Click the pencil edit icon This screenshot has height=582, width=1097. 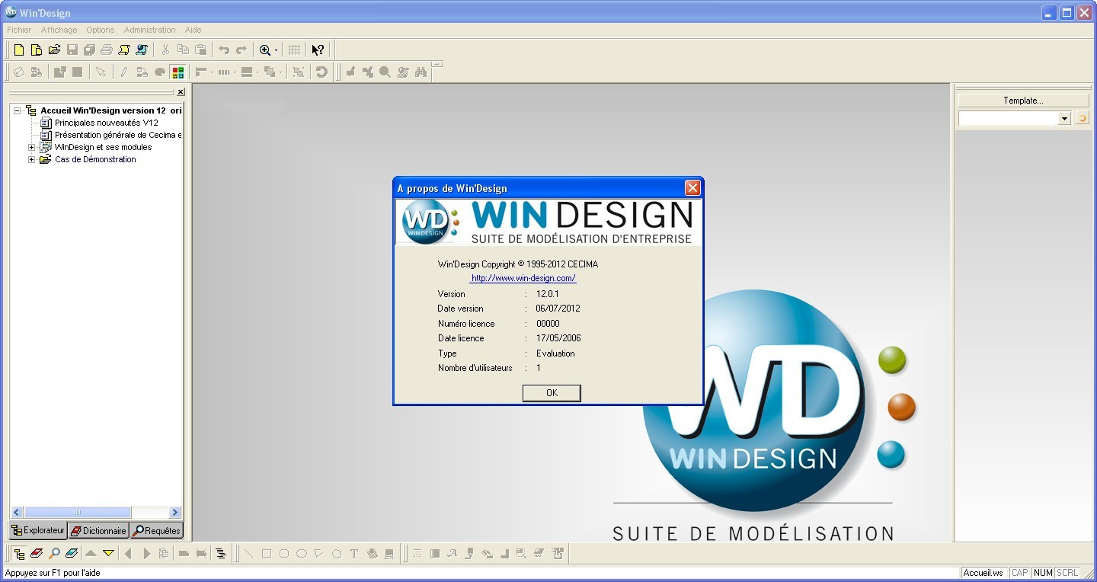tap(124, 72)
